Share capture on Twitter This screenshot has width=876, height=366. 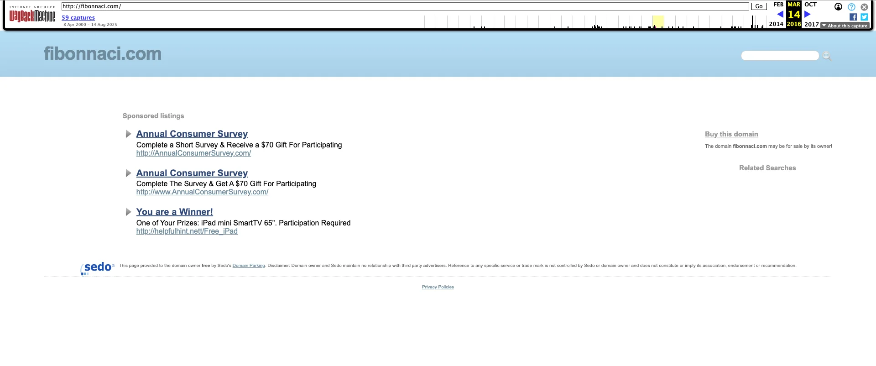click(864, 17)
